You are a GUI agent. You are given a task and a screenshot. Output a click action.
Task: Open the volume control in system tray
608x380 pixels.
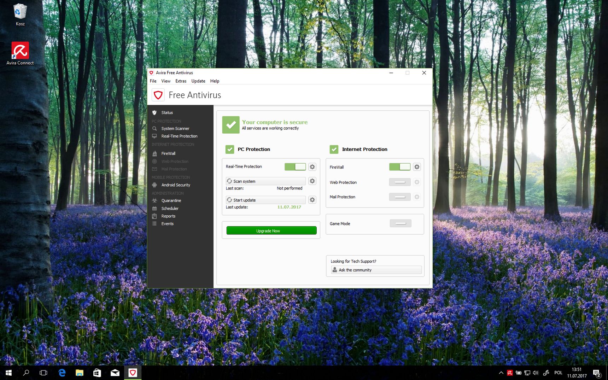pyautogui.click(x=536, y=373)
